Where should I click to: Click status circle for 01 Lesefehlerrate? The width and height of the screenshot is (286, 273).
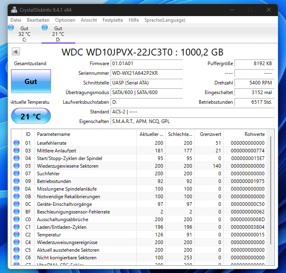pos(16,143)
